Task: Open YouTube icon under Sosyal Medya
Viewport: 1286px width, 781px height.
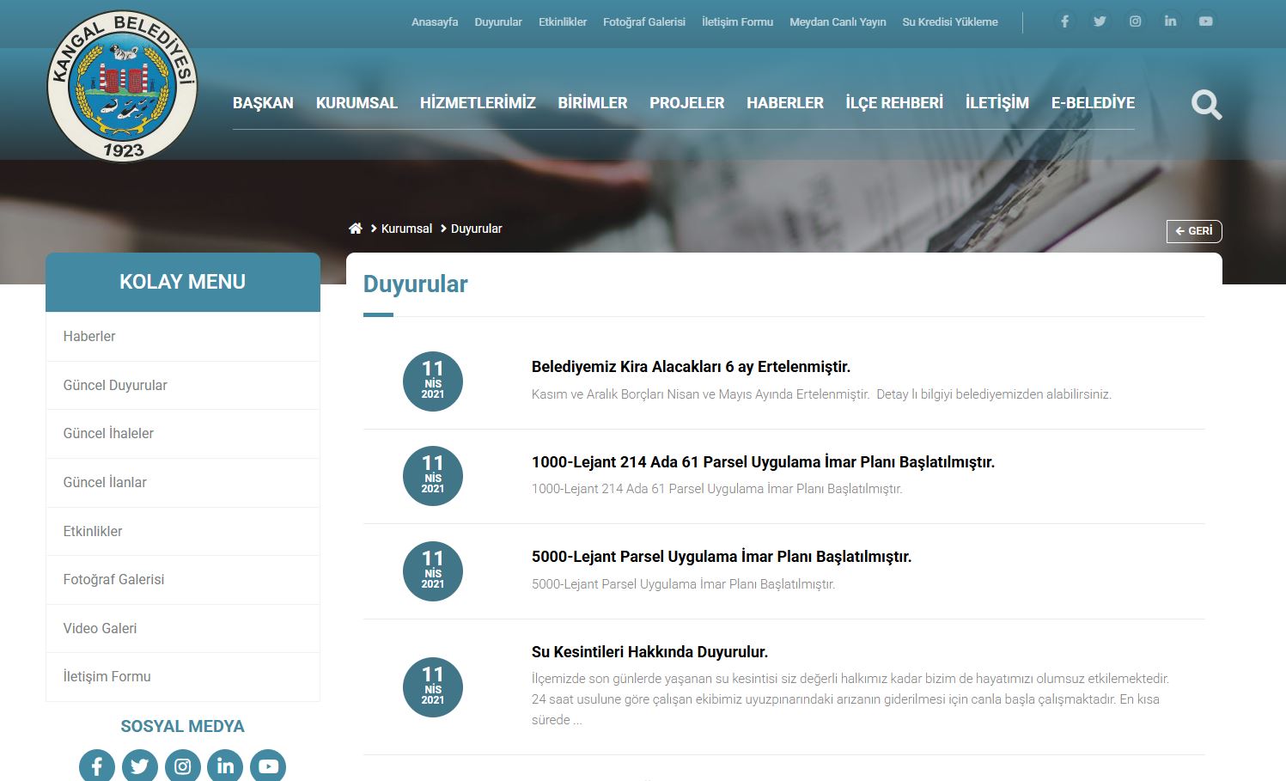Action: click(x=268, y=766)
